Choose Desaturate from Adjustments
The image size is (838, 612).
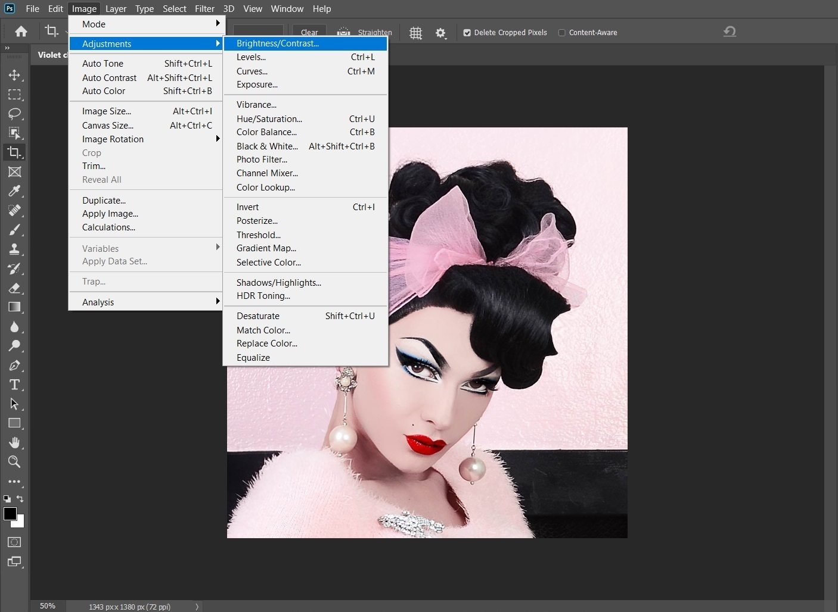click(x=305, y=316)
